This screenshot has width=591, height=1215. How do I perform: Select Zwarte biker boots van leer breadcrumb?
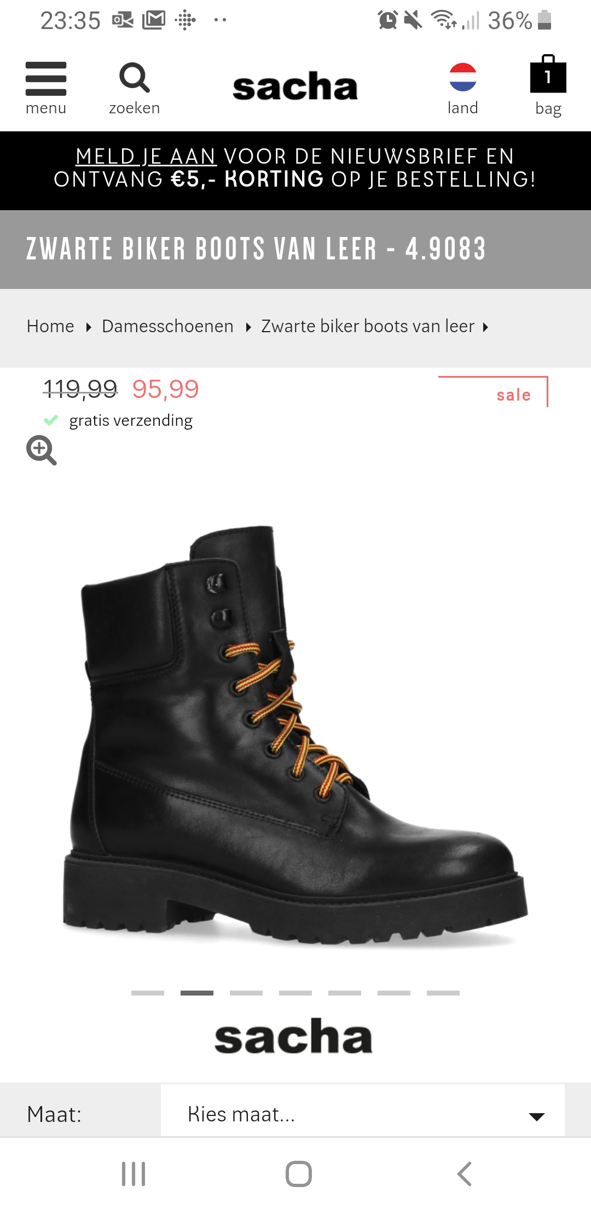pos(368,326)
